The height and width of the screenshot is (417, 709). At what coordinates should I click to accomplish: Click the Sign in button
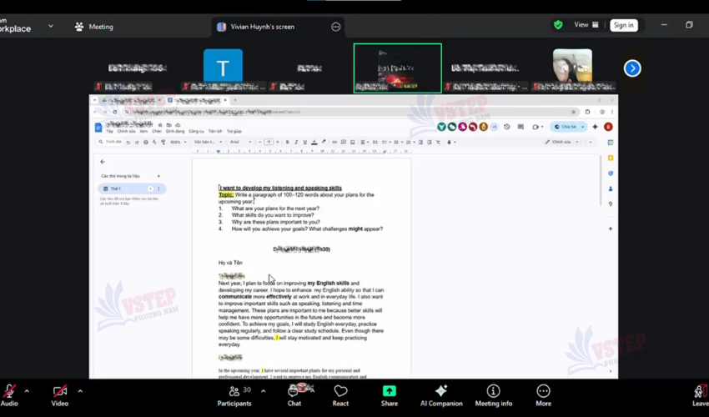click(x=623, y=25)
